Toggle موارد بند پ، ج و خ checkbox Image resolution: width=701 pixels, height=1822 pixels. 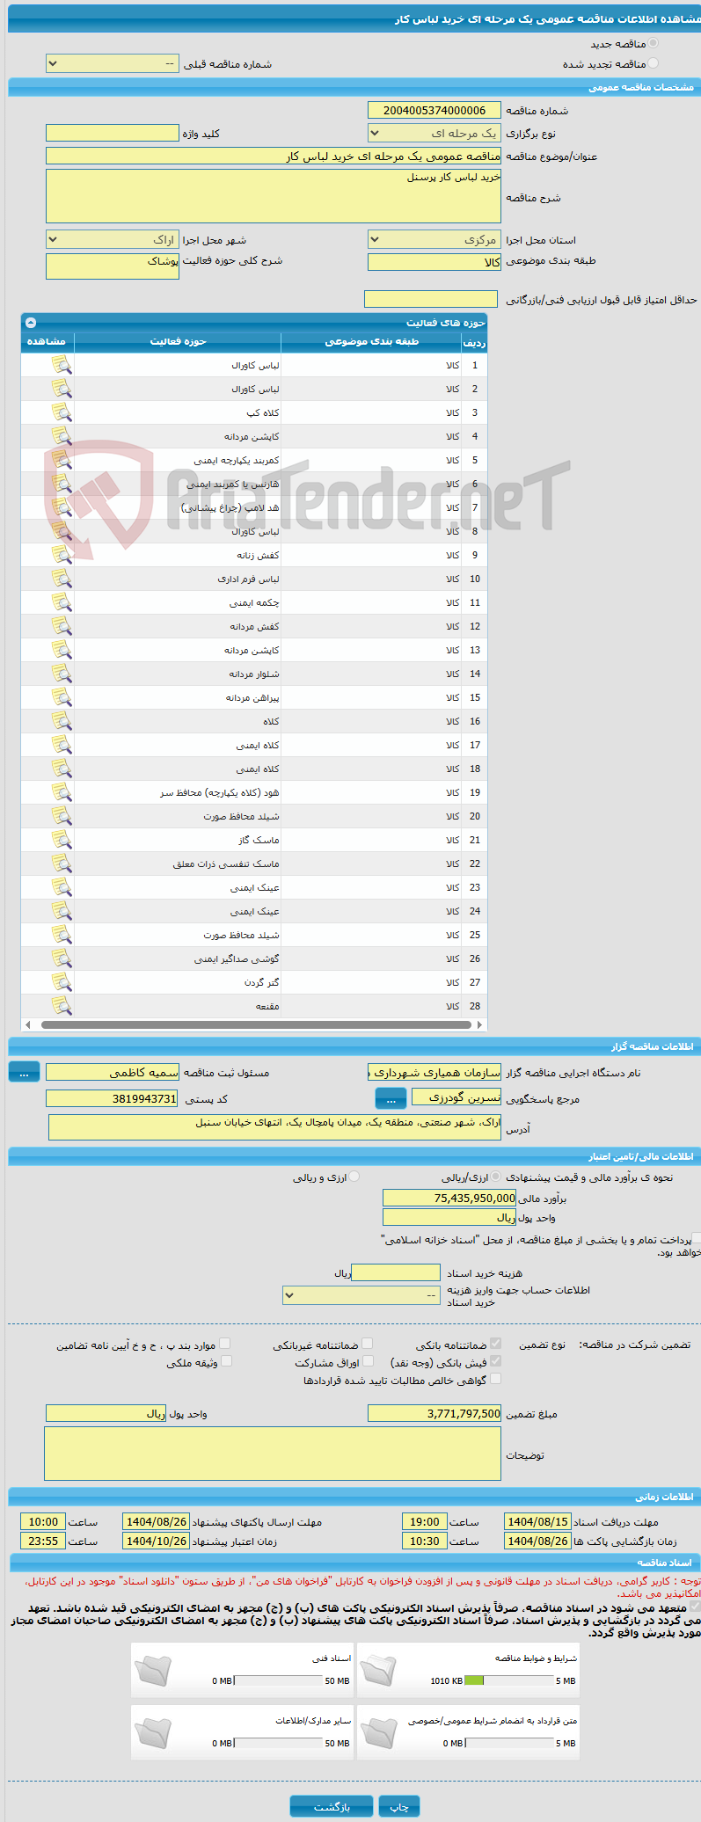(225, 1344)
